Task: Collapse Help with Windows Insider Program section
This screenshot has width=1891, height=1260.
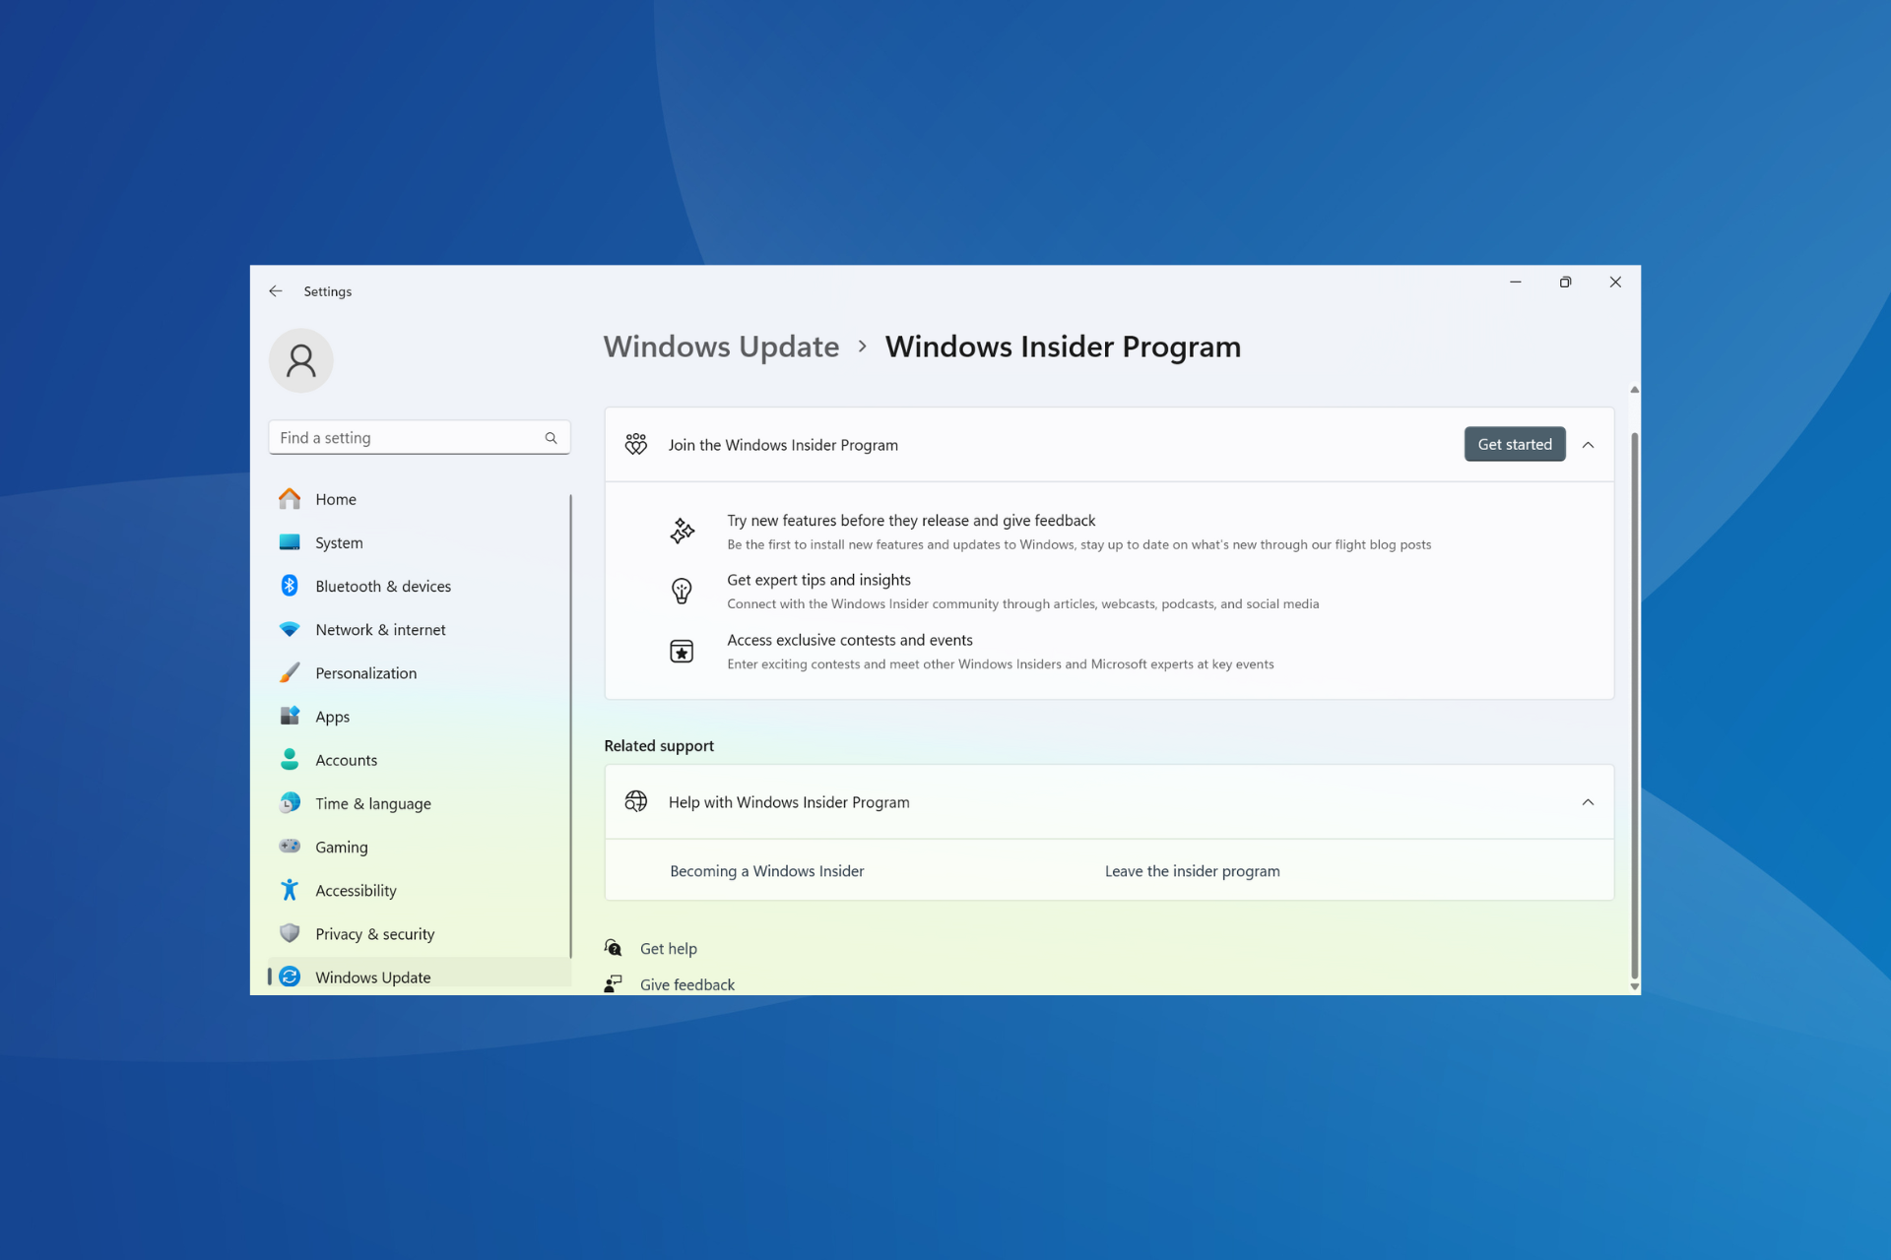Action: tap(1588, 802)
